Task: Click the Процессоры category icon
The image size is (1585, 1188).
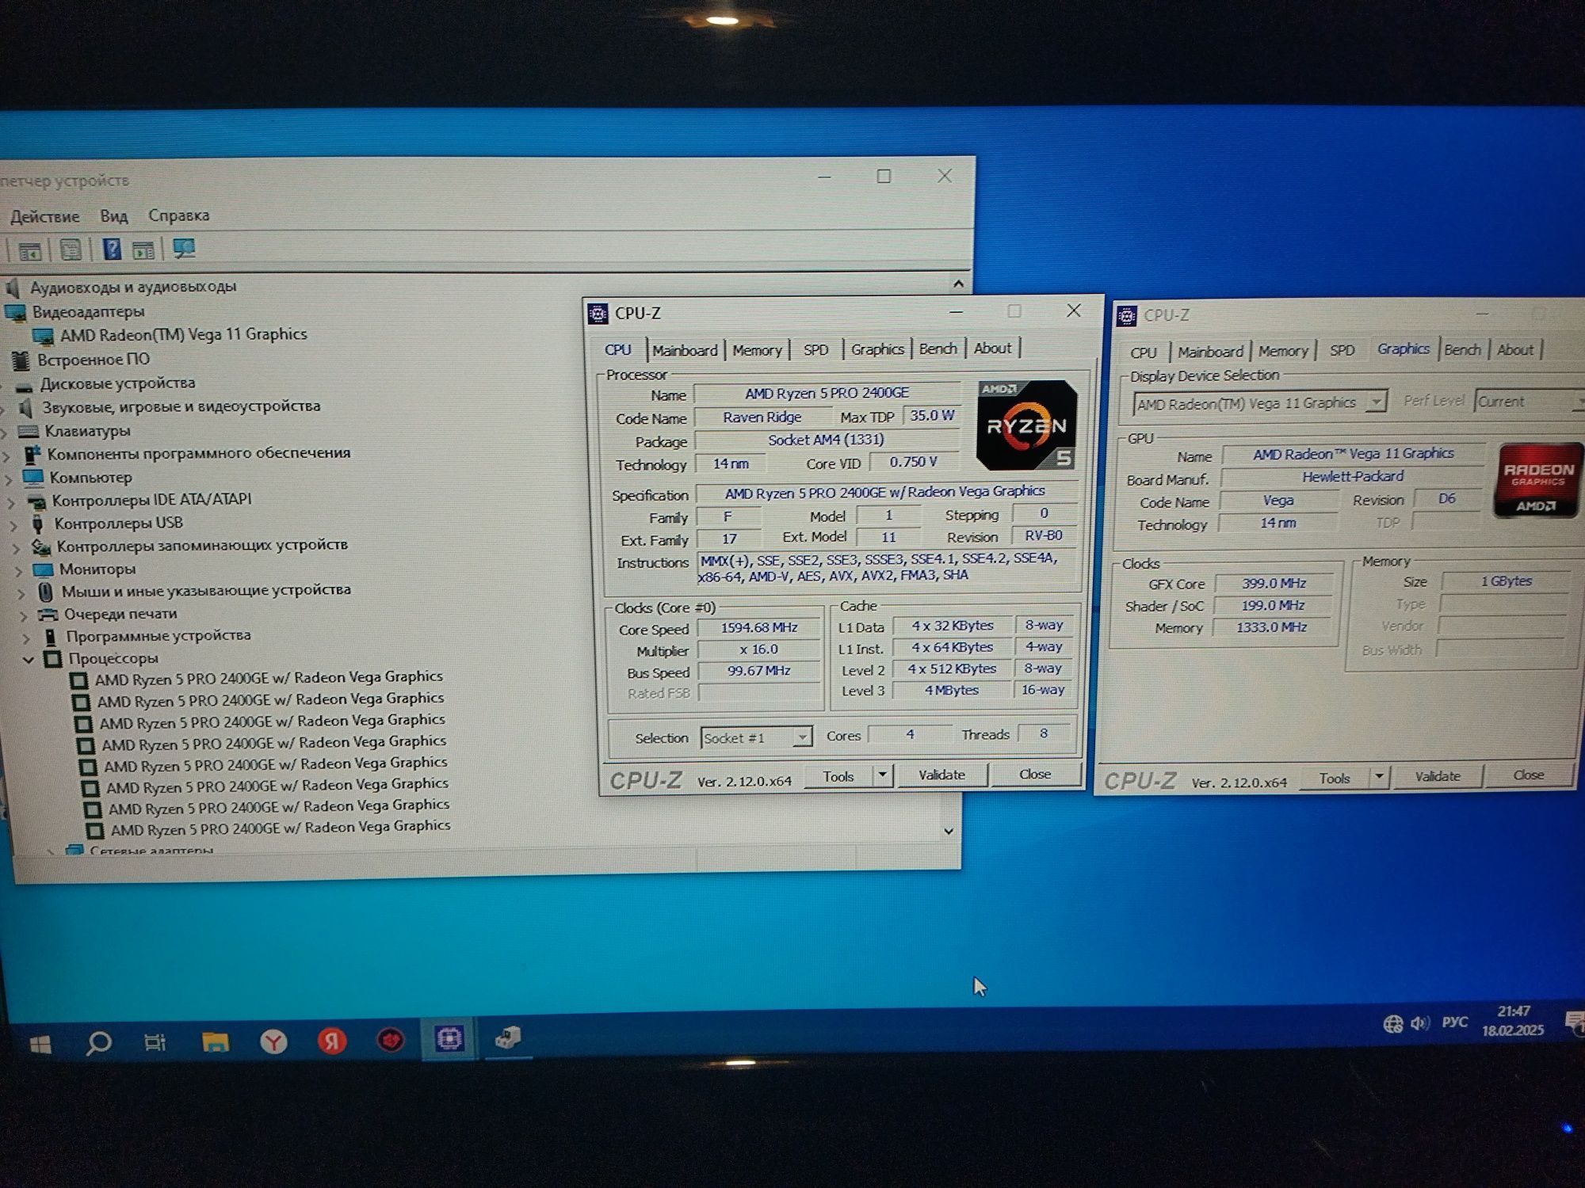Action: coord(52,659)
